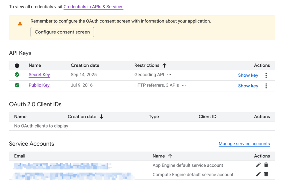
Task: Click HTTP referrers, 3 APIs text
Action: tap(156, 85)
